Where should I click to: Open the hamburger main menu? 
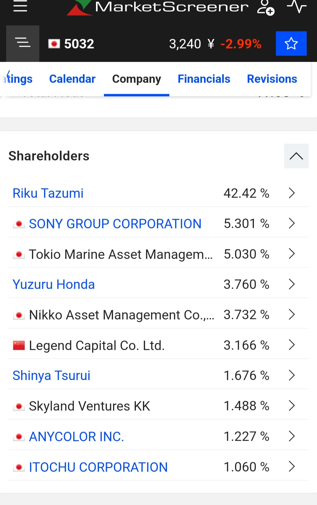point(20,6)
